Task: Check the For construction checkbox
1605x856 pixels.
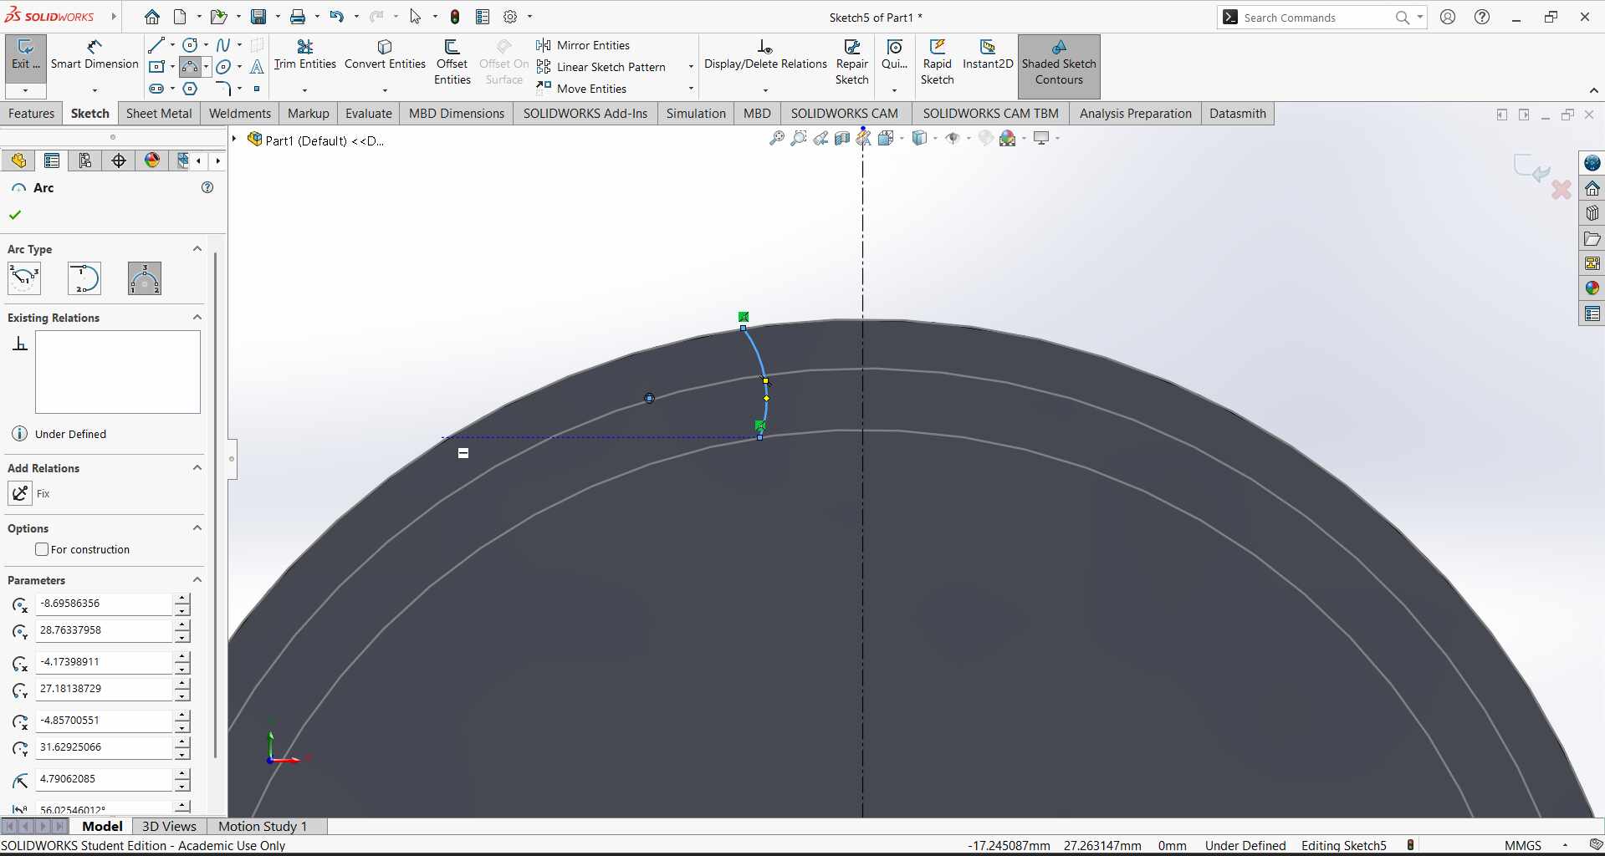Action: pos(42,549)
